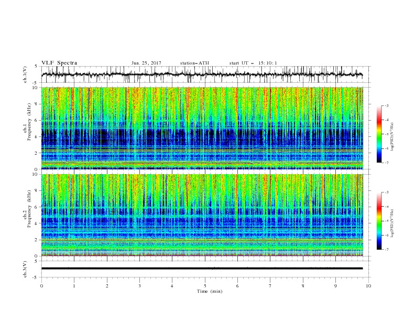This screenshot has width=415, height=321.
Task: Click time axis tick label "3"
Action: (139, 286)
